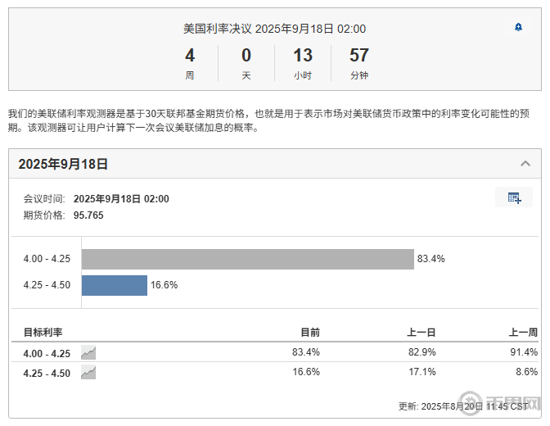
Task: Open the chart icon for 4.25 - 4.50
Action: [88, 373]
